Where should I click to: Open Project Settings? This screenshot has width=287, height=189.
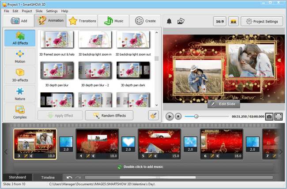tap(262, 22)
